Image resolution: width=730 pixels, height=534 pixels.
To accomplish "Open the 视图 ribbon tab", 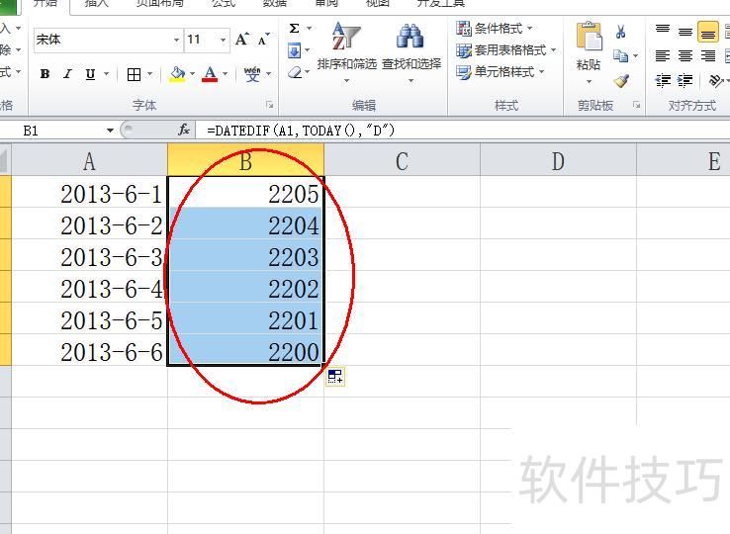I will tap(377, 4).
